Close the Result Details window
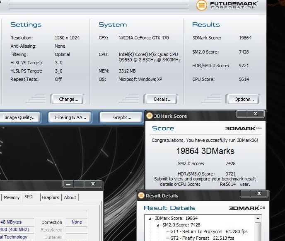 tap(259, 193)
